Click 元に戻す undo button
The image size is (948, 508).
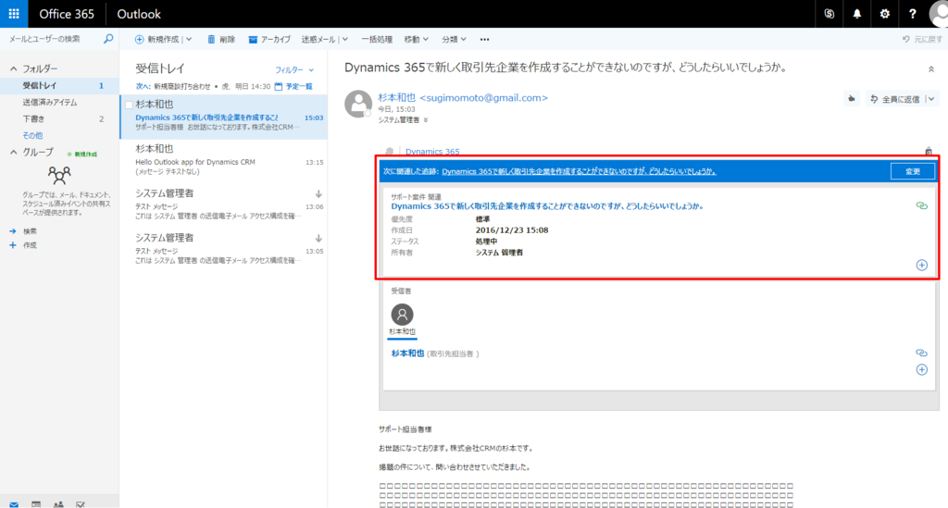(922, 39)
